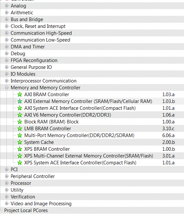Select the XPS BRAM Controller entry
This screenshot has width=184, height=216.
click(x=47, y=149)
